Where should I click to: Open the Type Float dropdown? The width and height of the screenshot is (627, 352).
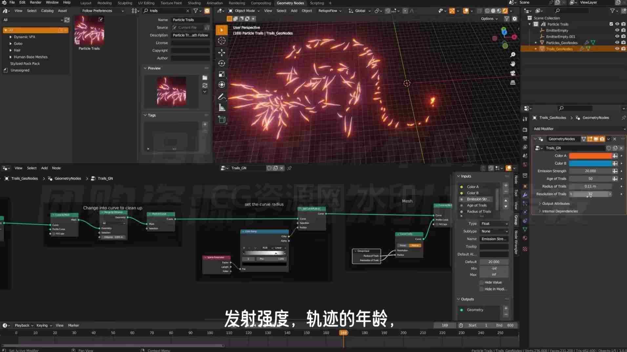tap(494, 224)
